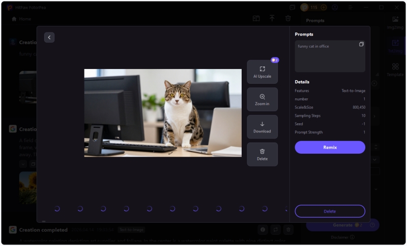Viewport: 407px width, 246px height.
Task: Open Img2Img tab in background sidebar
Action: (395, 22)
